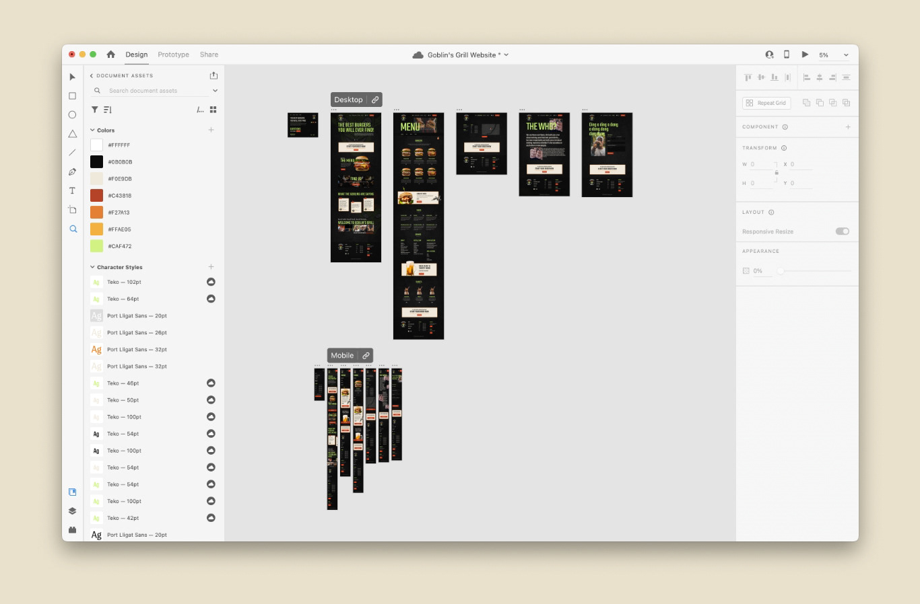This screenshot has width=920, height=604.
Task: Select the Rectangle tool
Action: [73, 96]
